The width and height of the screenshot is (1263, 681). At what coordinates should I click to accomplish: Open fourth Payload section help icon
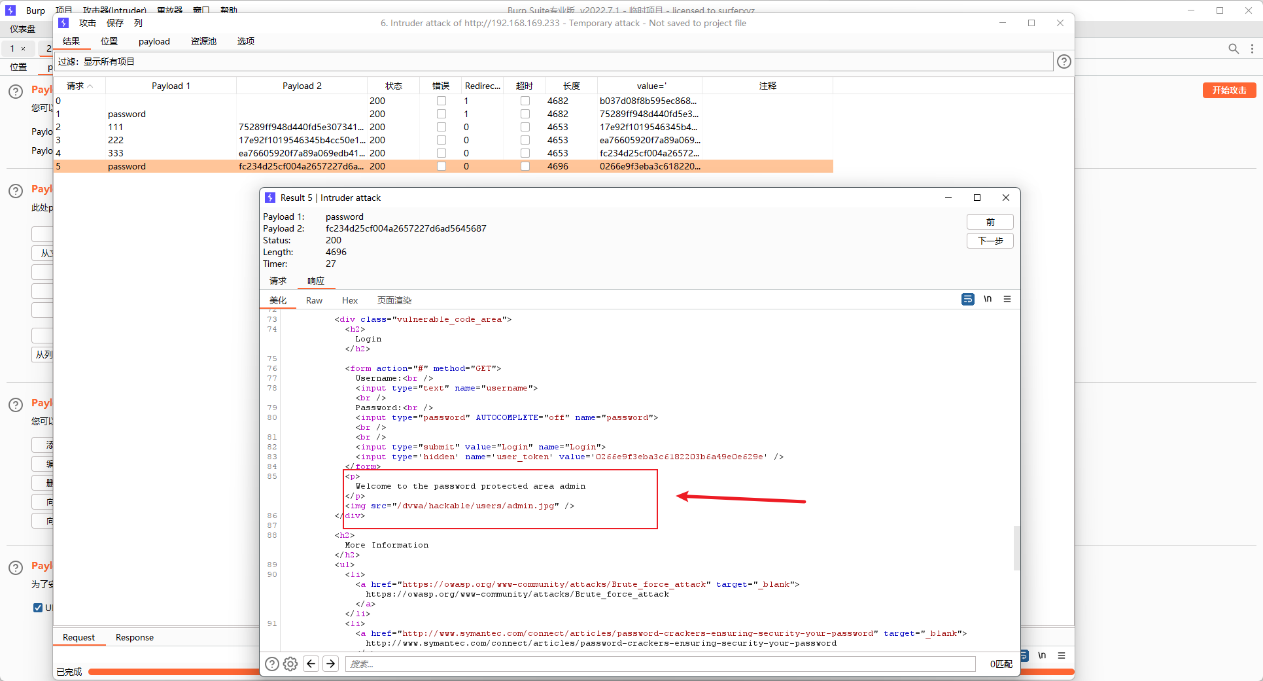[16, 568]
